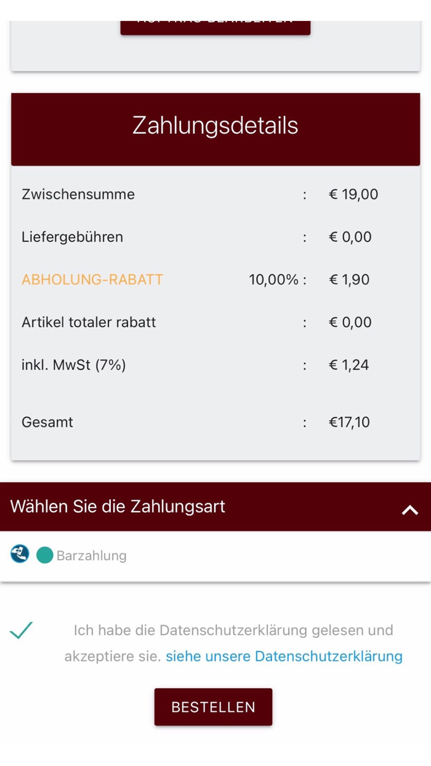Select the teal Barzahlung indicator circle
Image resolution: width=431 pixels, height=766 pixels.
(x=44, y=554)
